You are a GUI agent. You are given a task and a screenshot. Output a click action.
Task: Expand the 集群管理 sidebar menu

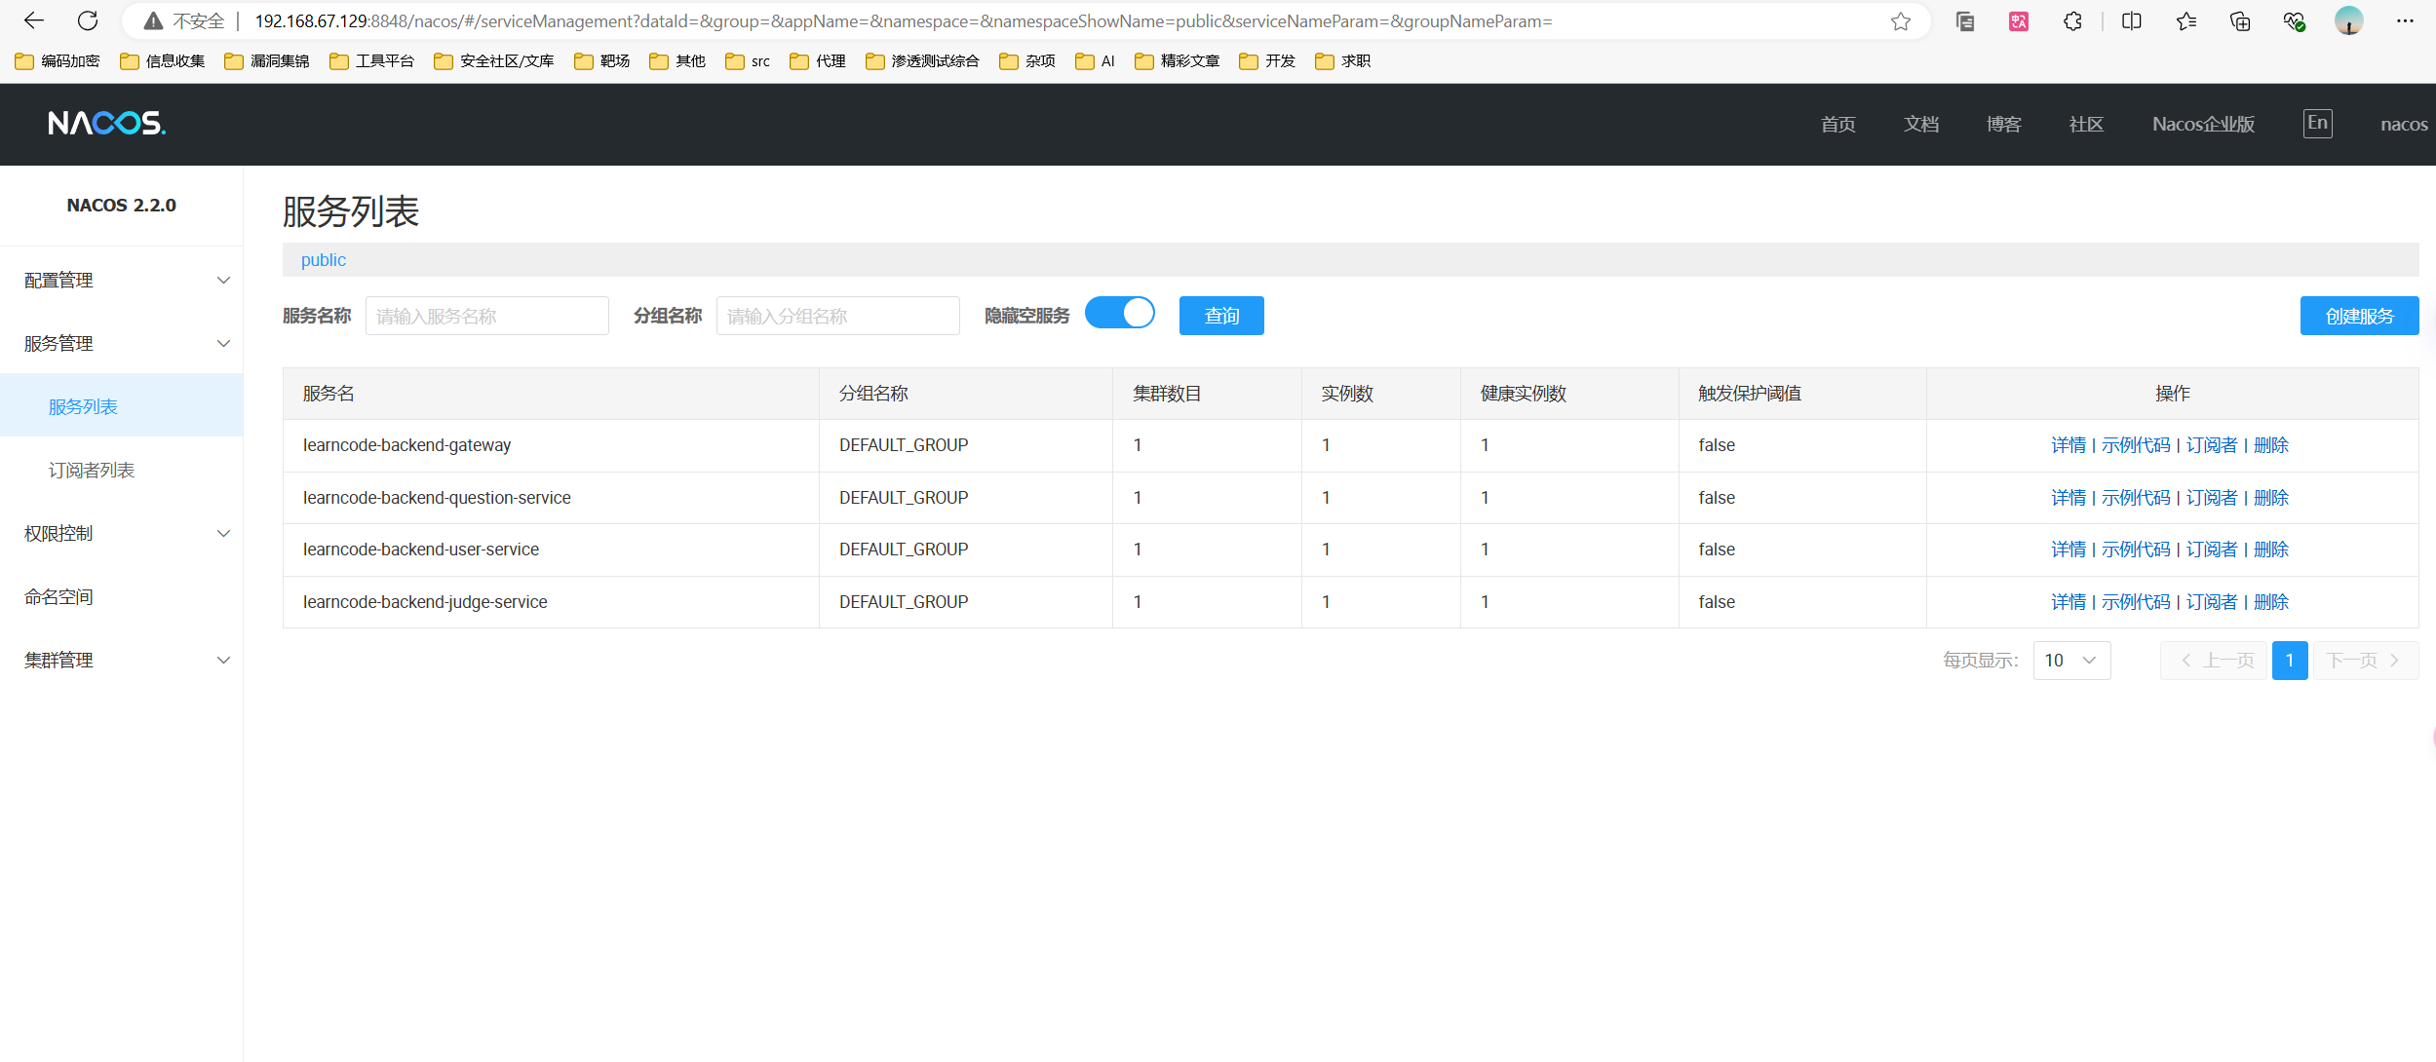click(x=122, y=661)
